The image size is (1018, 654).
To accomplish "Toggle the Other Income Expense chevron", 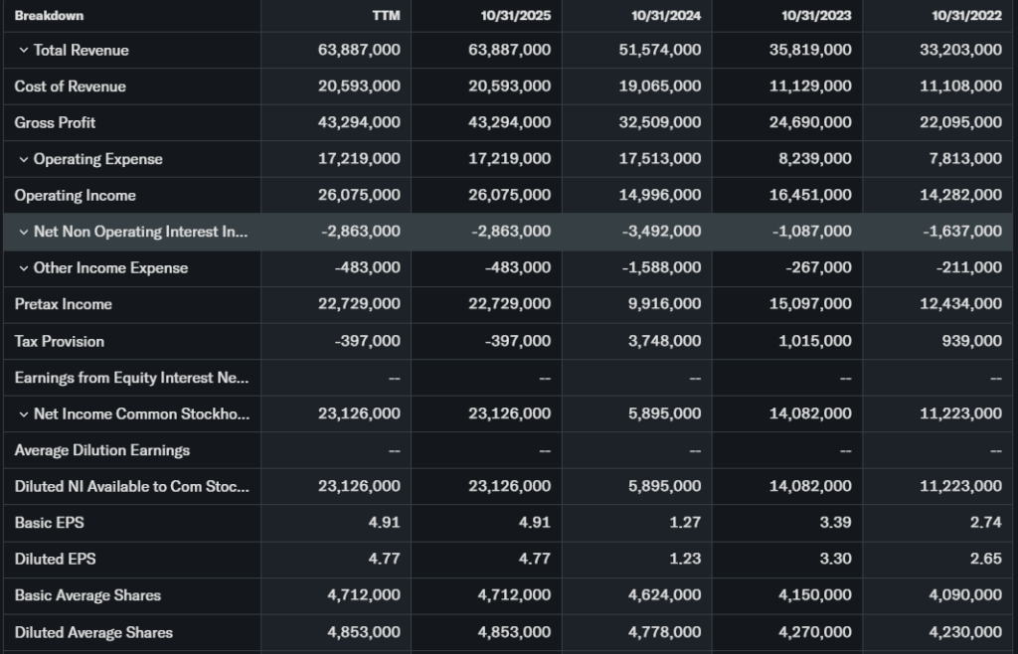I will 23,268.
